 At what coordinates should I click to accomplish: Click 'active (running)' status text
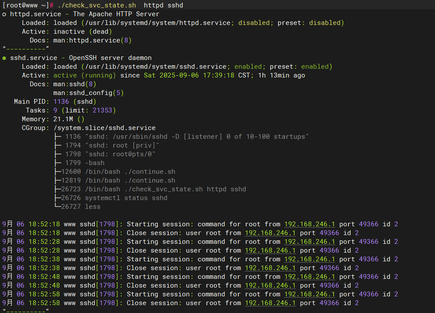click(85, 75)
